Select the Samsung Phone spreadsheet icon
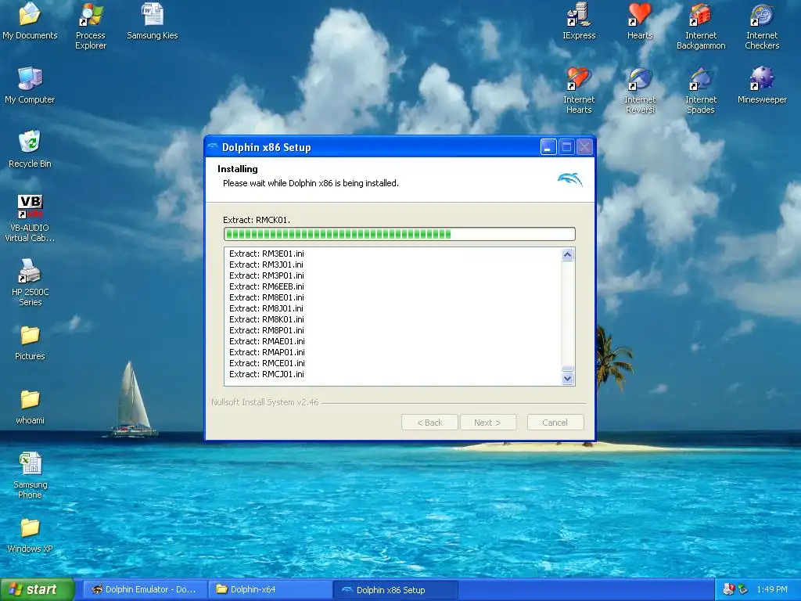 click(30, 475)
